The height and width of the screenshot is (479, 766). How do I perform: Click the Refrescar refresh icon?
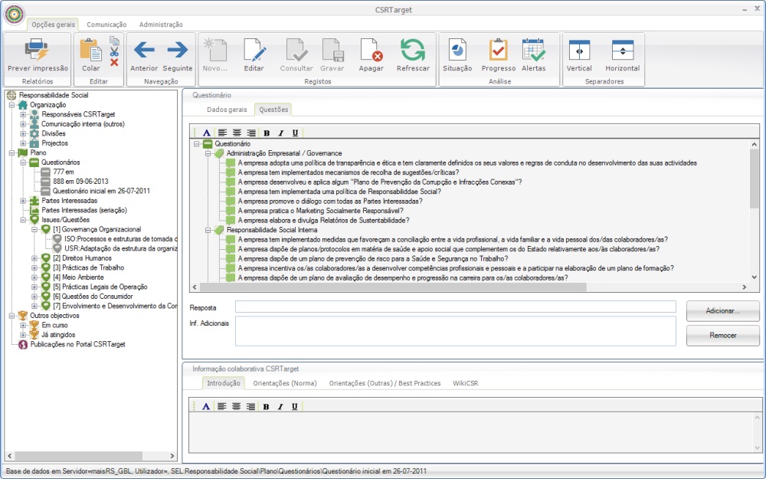pos(413,51)
